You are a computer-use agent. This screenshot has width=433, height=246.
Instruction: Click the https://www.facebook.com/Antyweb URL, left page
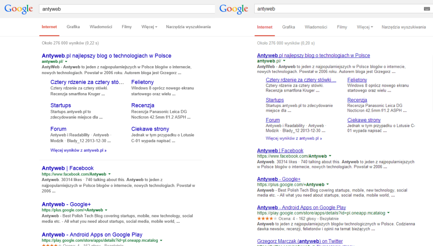74,174
